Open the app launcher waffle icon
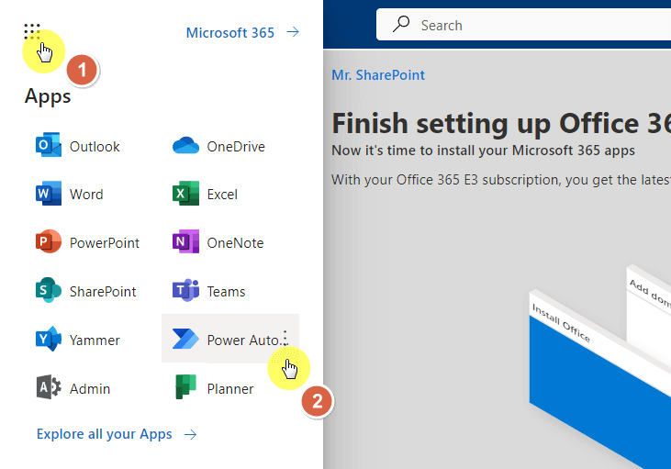The height and width of the screenshot is (469, 671). click(x=32, y=32)
